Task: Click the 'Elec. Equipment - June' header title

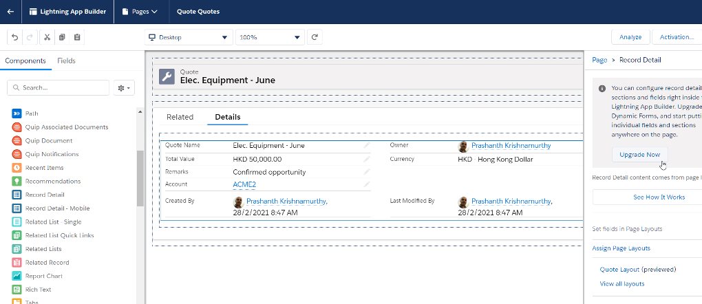Action: pyautogui.click(x=227, y=80)
